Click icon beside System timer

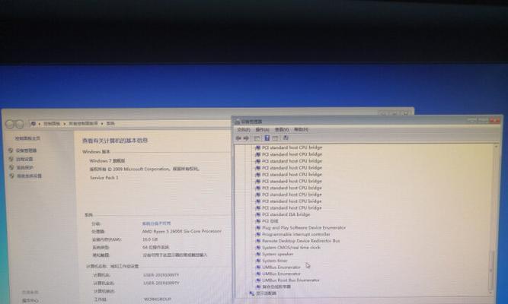[x=258, y=261]
